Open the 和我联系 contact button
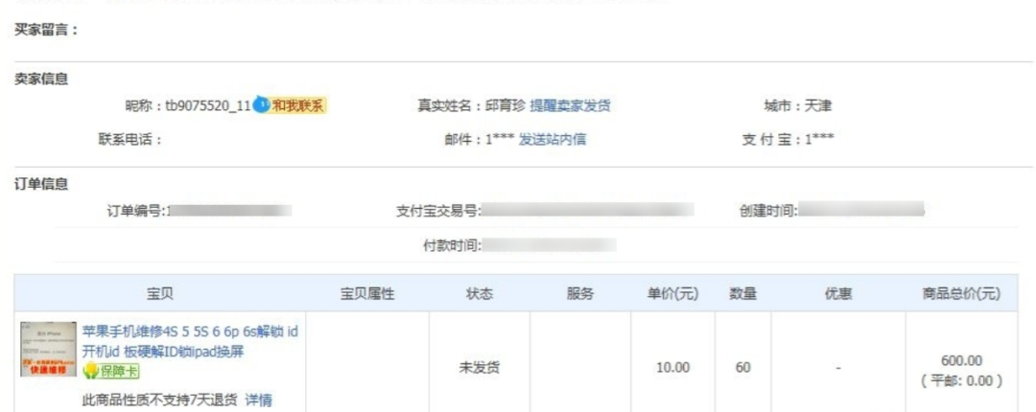This screenshot has width=1036, height=412. (x=298, y=105)
